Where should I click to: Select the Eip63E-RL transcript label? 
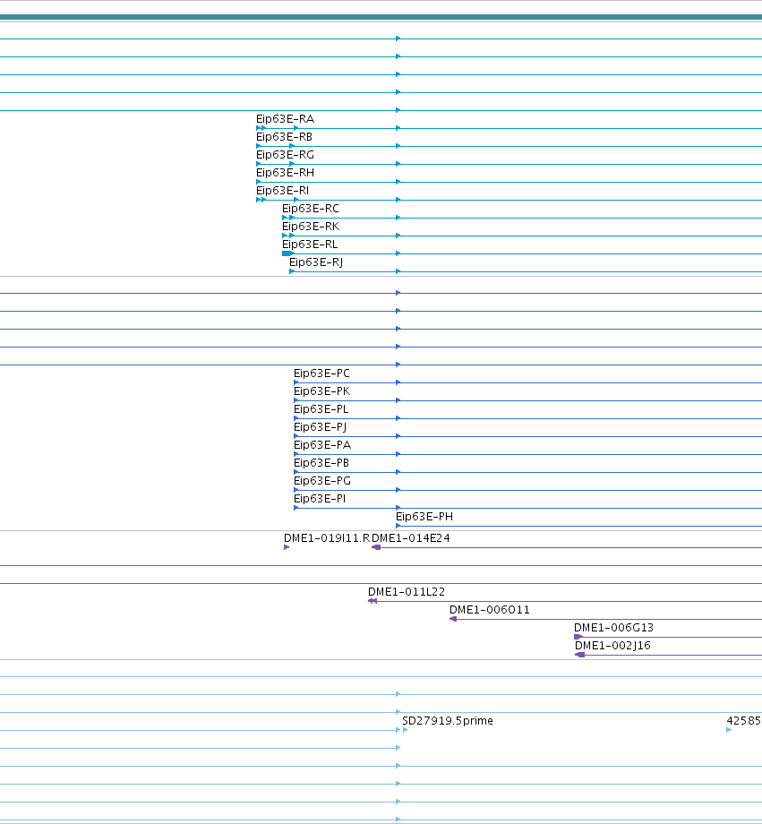(310, 245)
